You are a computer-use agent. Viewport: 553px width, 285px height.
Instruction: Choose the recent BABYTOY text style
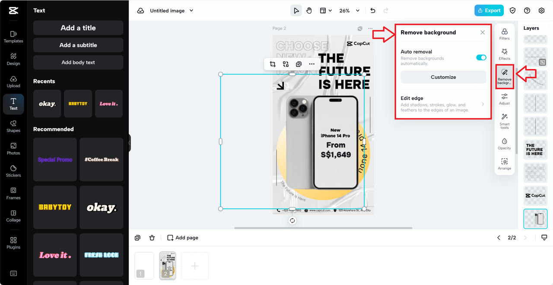78,103
